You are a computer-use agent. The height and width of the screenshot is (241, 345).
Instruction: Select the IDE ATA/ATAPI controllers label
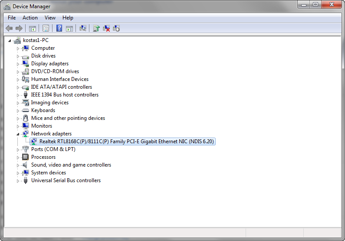coord(62,87)
